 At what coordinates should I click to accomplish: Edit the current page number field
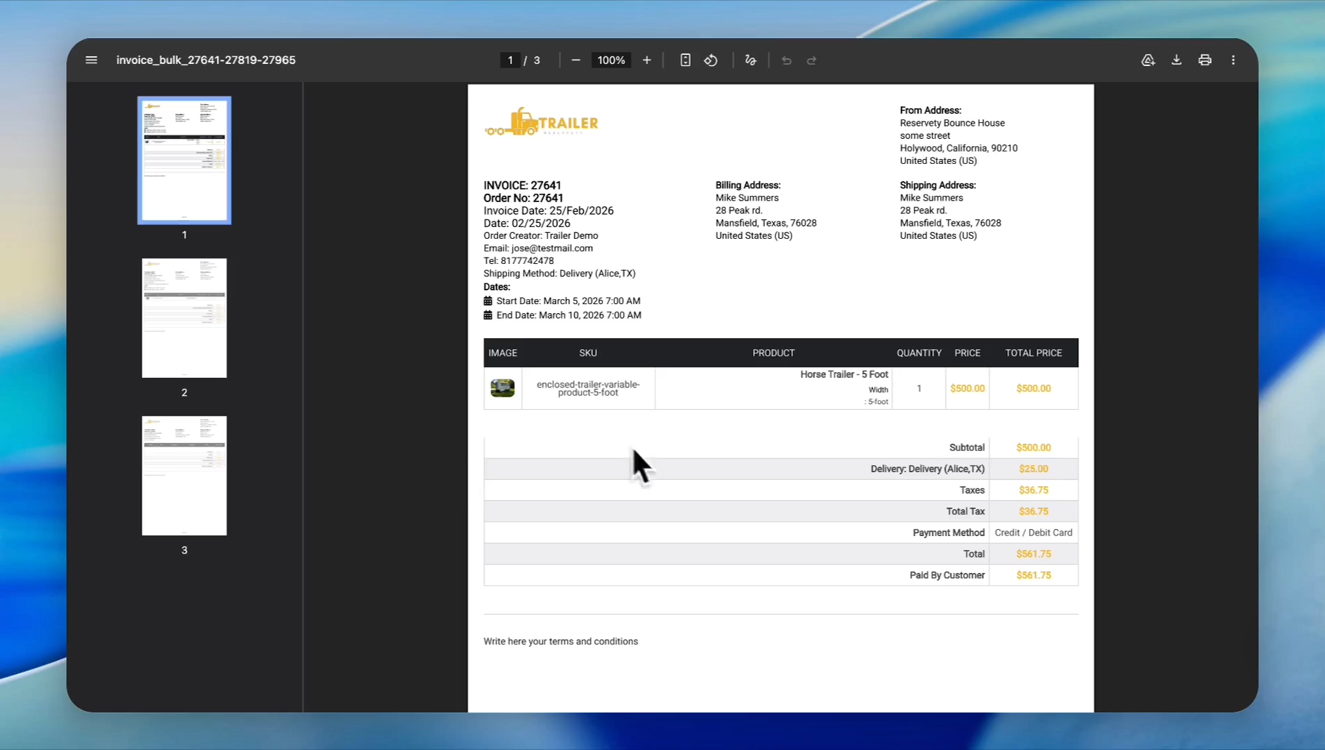click(510, 60)
